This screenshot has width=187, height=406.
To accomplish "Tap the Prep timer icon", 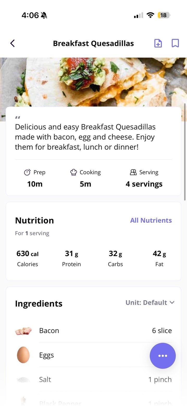I will pos(27,172).
